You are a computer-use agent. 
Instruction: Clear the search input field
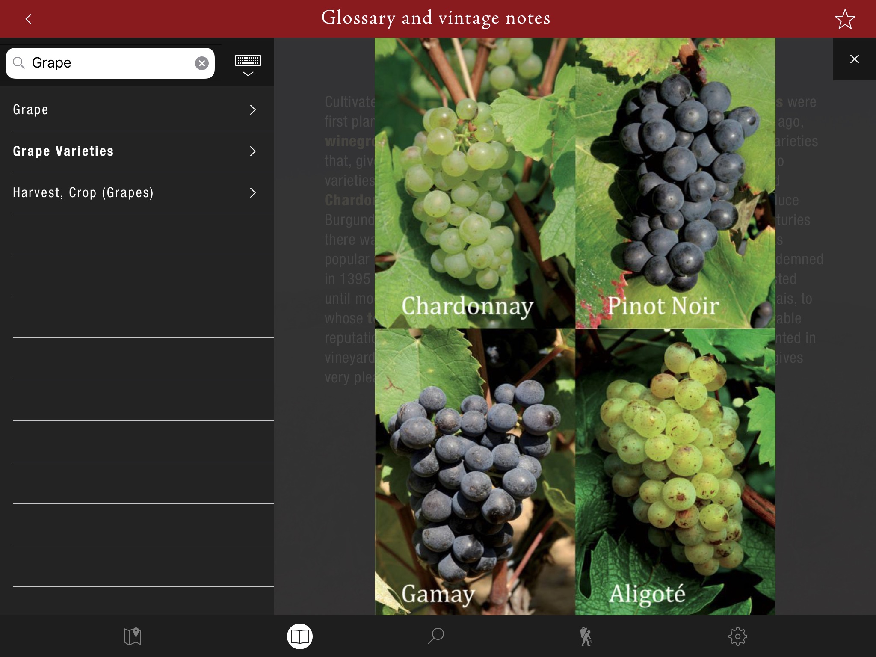(201, 62)
